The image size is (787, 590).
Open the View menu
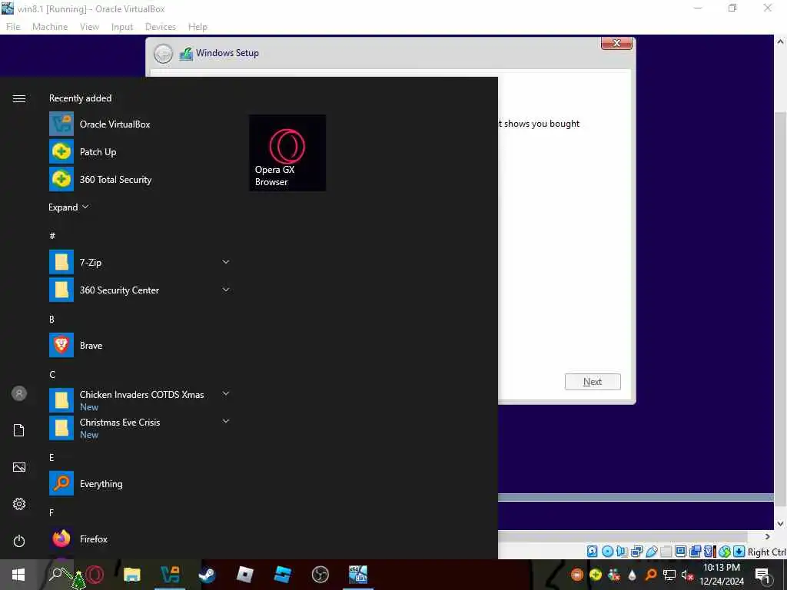coord(89,27)
